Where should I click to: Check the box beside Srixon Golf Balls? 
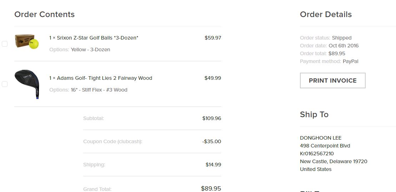pos(5,44)
